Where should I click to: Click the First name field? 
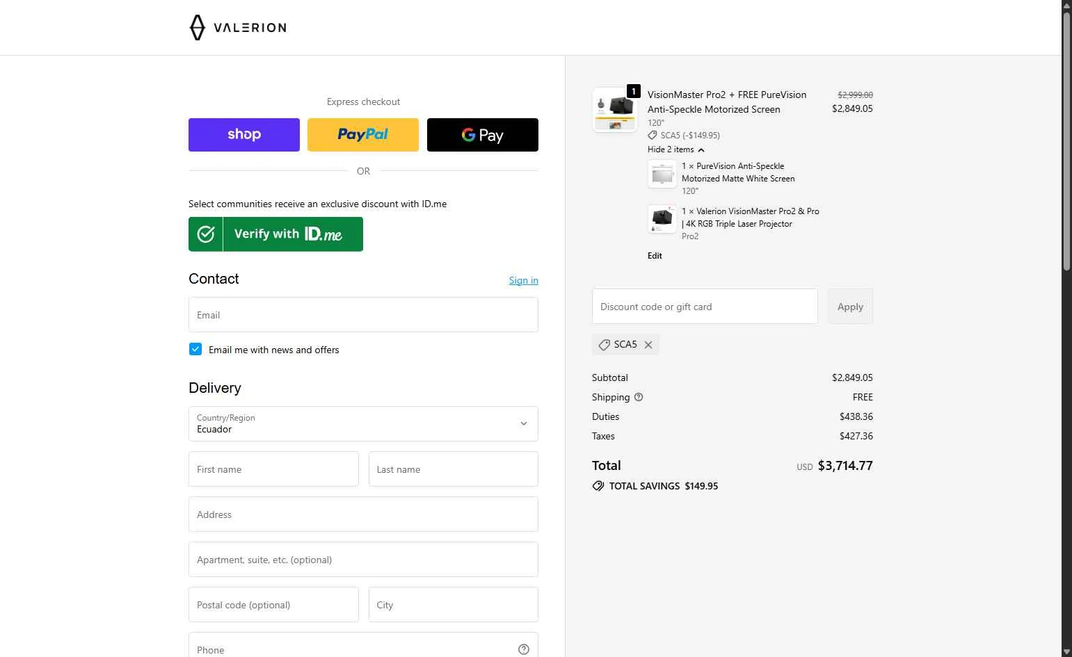[x=273, y=469]
